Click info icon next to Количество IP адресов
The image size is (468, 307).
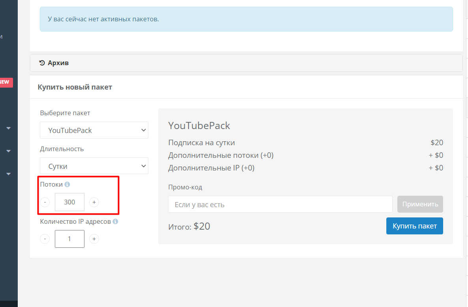click(115, 221)
